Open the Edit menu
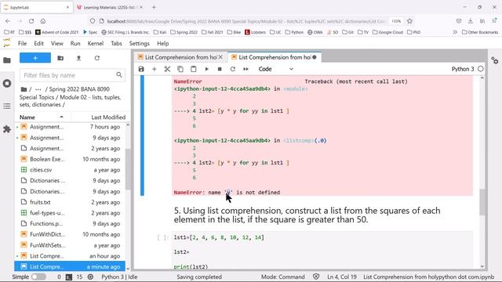Screen dimensions: 502x282 click(x=38, y=44)
